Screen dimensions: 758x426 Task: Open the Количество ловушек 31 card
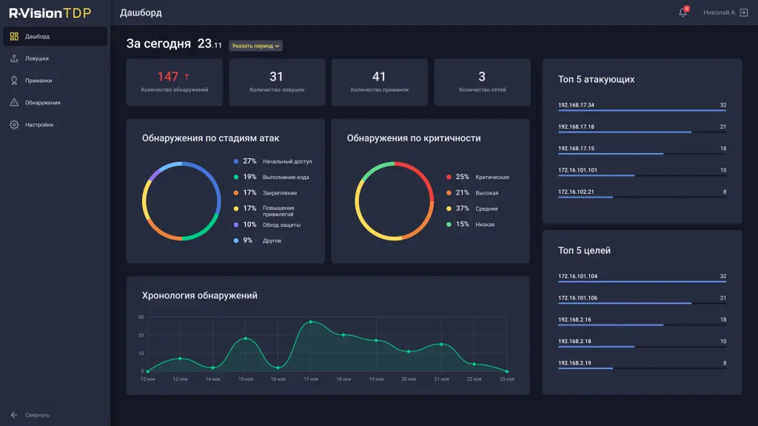pyautogui.click(x=277, y=82)
